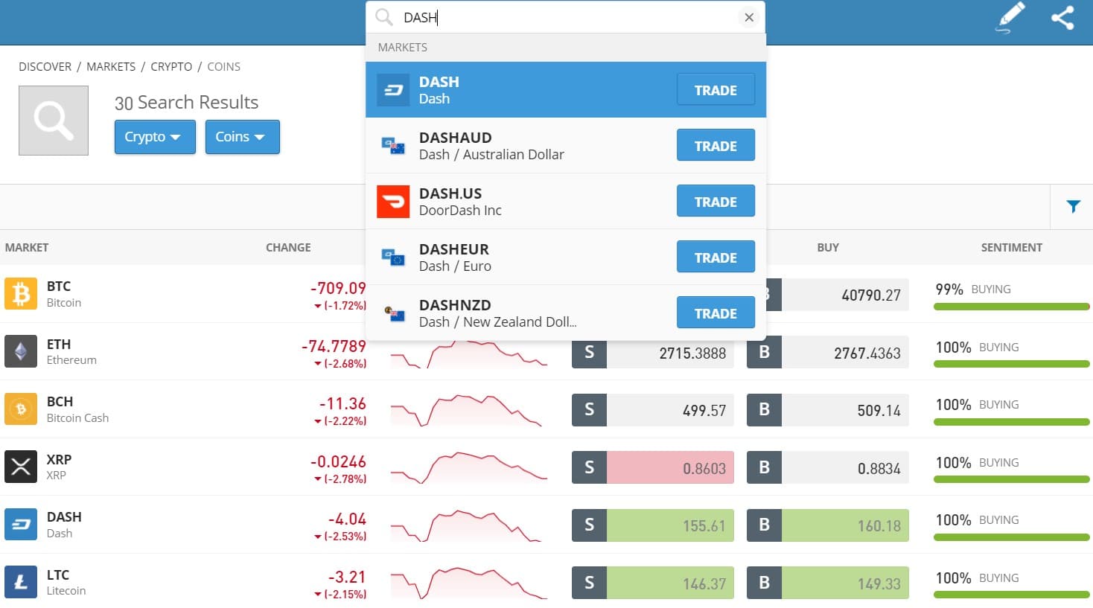Viewport: 1093px width, 608px height.
Task: Click TRADE button for DASH
Action: [x=716, y=89]
